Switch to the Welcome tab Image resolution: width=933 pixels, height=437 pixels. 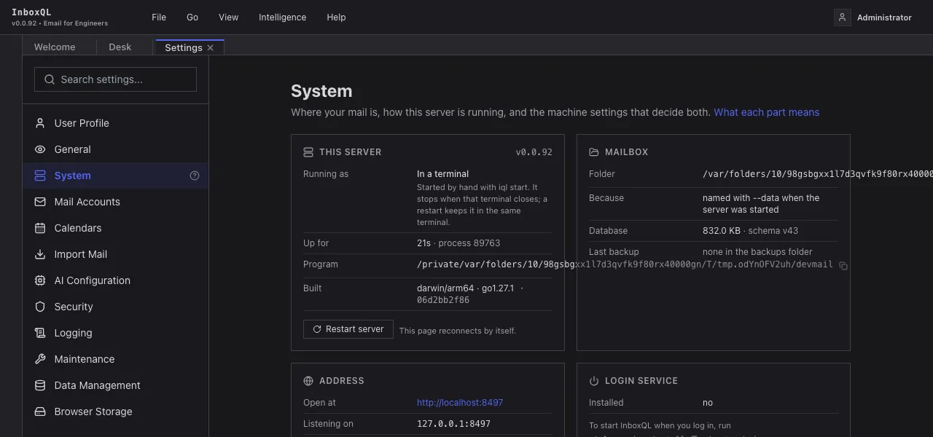55,47
